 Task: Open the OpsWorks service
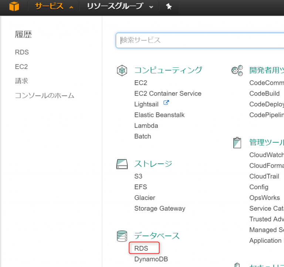coord(264,198)
